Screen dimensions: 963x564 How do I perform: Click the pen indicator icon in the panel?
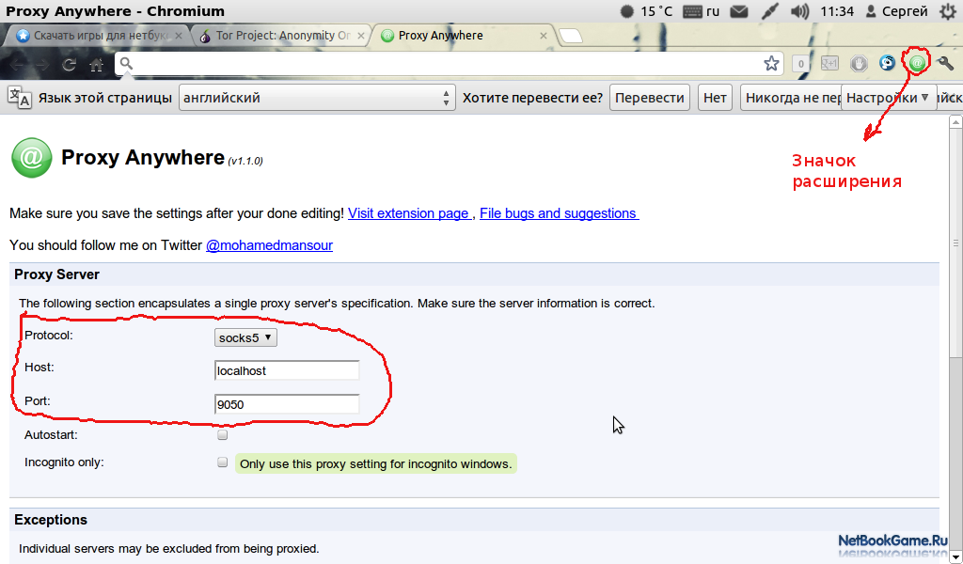pos(769,11)
